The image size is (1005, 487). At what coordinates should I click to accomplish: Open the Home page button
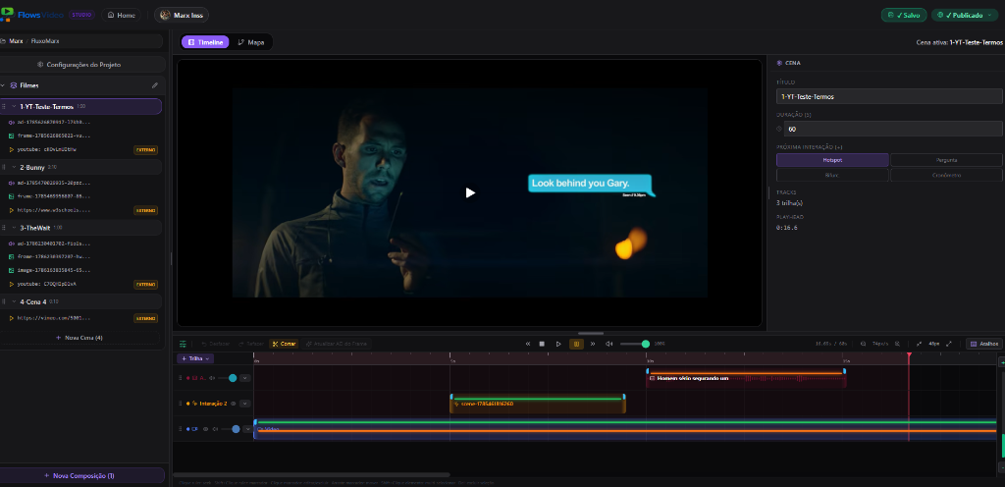(x=121, y=15)
